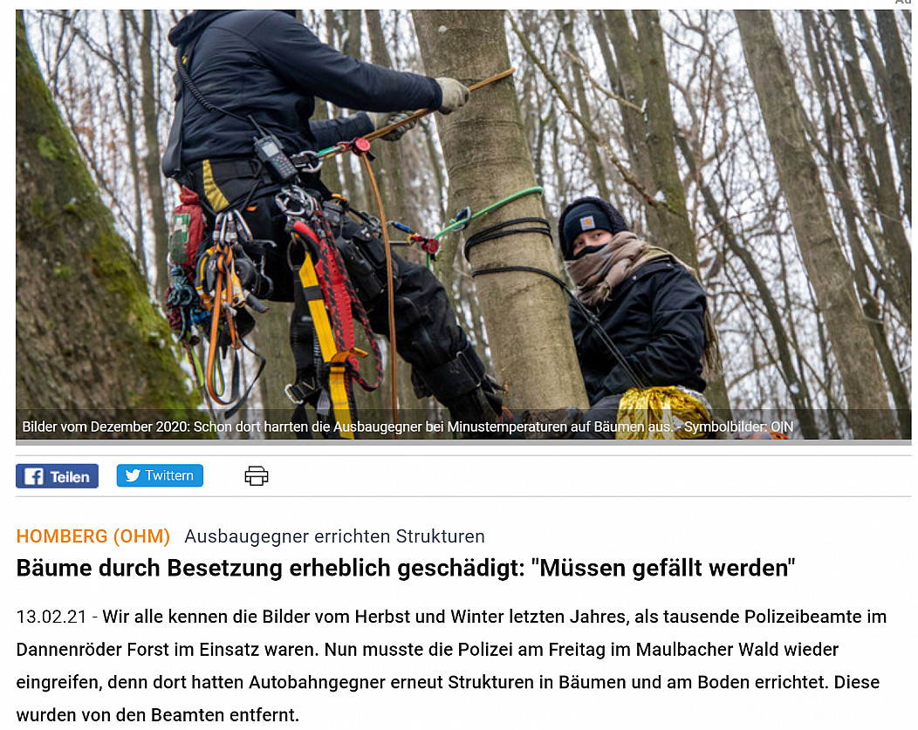Click the article date 13.02.21

pos(51,617)
